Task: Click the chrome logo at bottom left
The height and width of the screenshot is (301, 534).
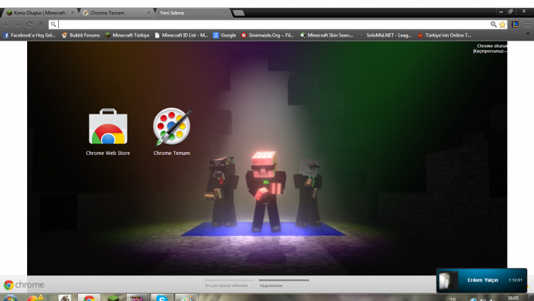Action: pyautogui.click(x=24, y=285)
